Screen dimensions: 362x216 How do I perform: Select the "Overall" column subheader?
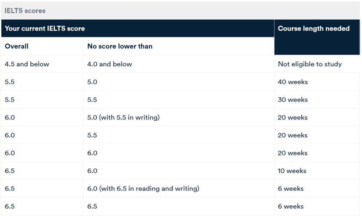click(x=17, y=46)
